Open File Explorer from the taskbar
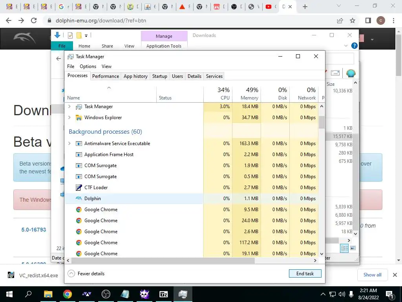Image resolution: width=402 pixels, height=302 pixels. [x=48, y=294]
